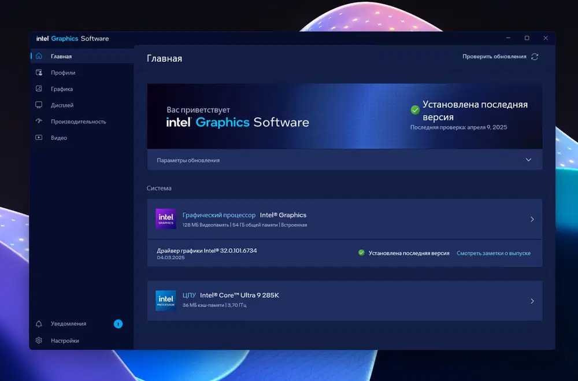Click the welcome banner Intel Graphics Software logo
This screenshot has width=578, height=381.
coord(238,122)
